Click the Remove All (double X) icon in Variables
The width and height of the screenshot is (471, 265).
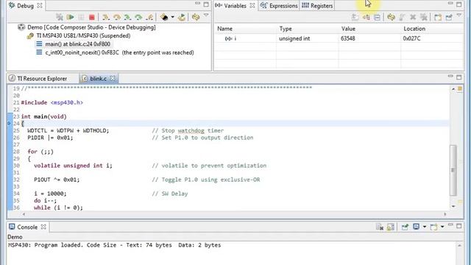click(424, 17)
